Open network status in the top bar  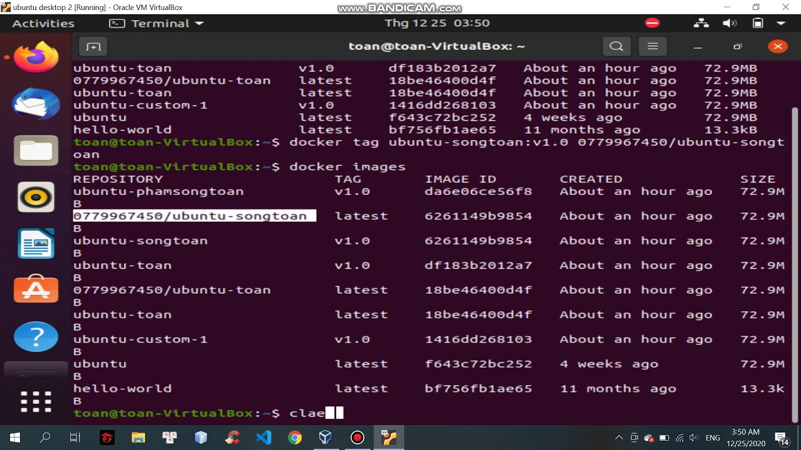tap(701, 23)
